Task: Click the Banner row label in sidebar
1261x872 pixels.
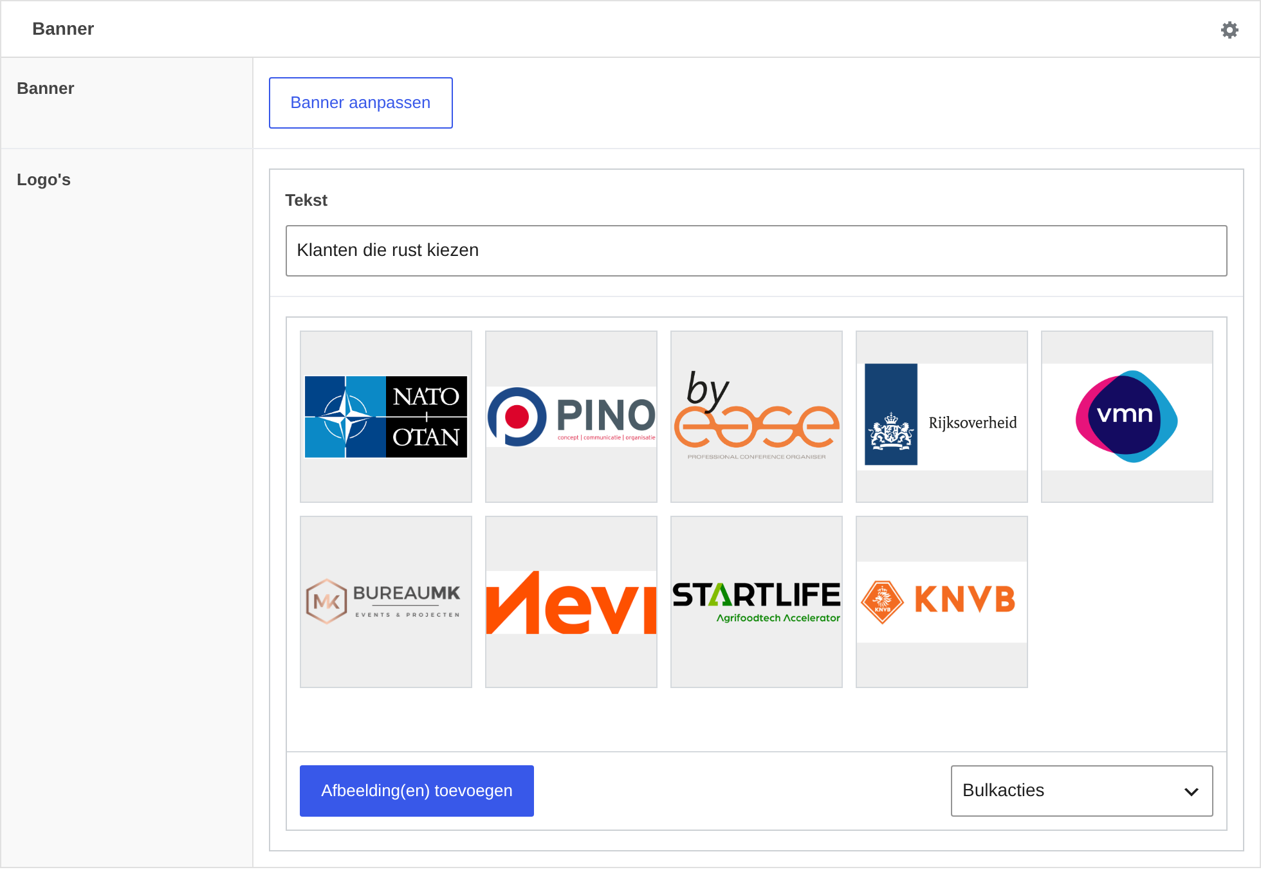Action: coord(45,89)
